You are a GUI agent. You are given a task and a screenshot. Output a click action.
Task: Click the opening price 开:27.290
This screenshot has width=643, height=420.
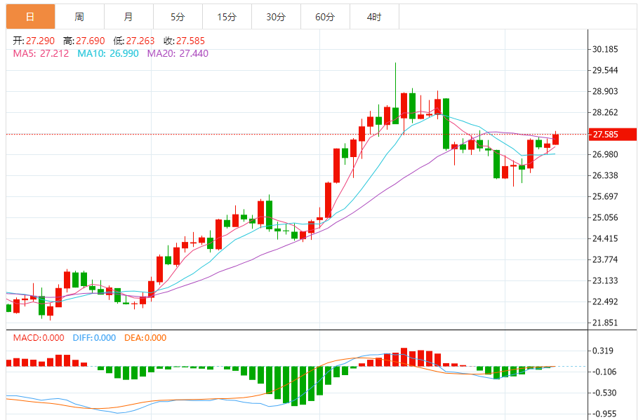pyautogui.click(x=34, y=41)
